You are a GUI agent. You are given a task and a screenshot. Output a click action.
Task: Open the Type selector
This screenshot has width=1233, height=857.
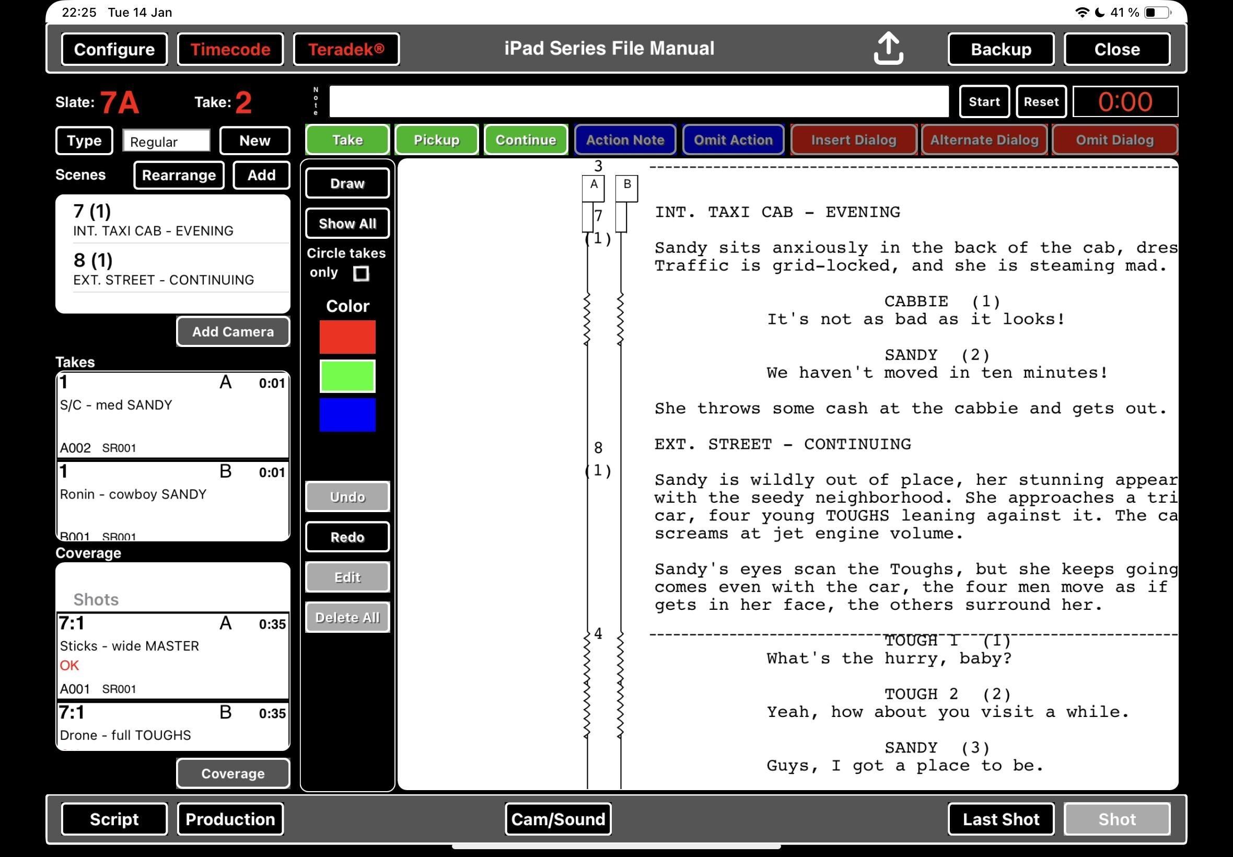click(84, 141)
